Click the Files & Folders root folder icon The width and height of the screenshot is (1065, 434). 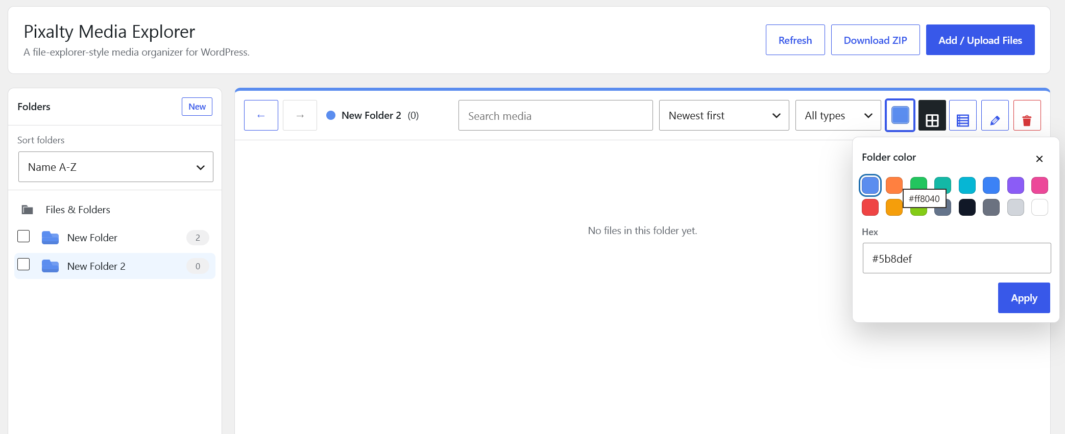click(x=28, y=210)
